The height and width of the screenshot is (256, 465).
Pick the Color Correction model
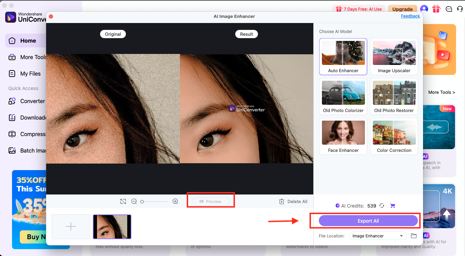[394, 136]
